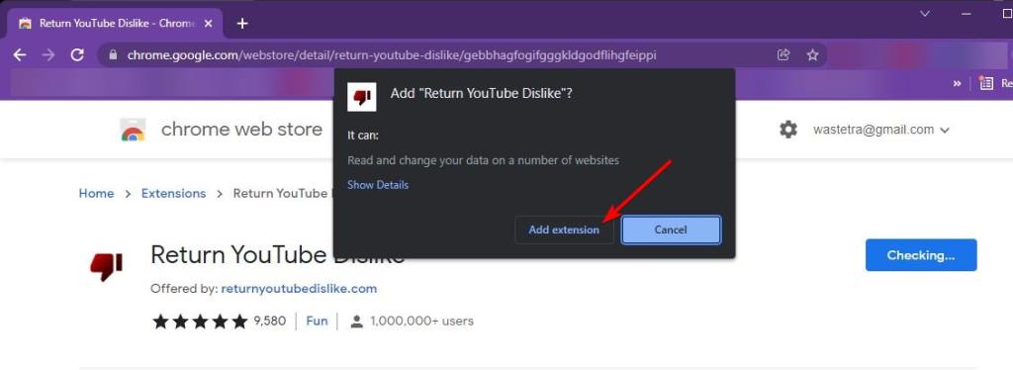Expand the wastetra@gmail.com account dropdown
Viewport: 1013px width, 370px height.
click(x=881, y=130)
